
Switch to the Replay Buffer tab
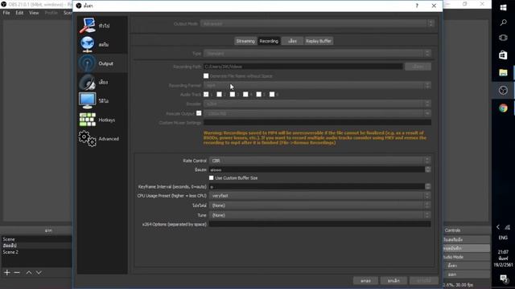point(319,41)
